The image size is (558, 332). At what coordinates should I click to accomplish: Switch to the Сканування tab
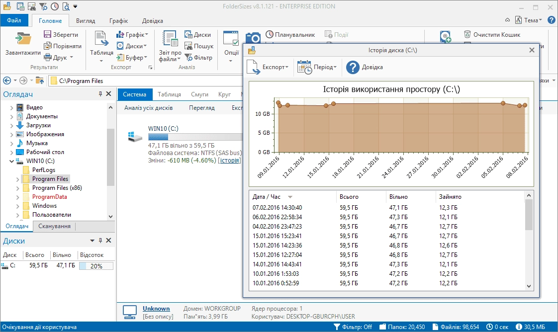pos(54,226)
